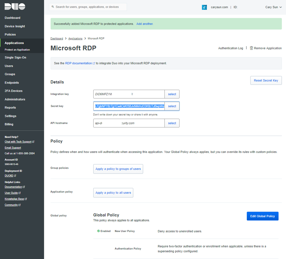Open the Authentication Log link
Screen dimensions: 286x259
click(x=230, y=48)
